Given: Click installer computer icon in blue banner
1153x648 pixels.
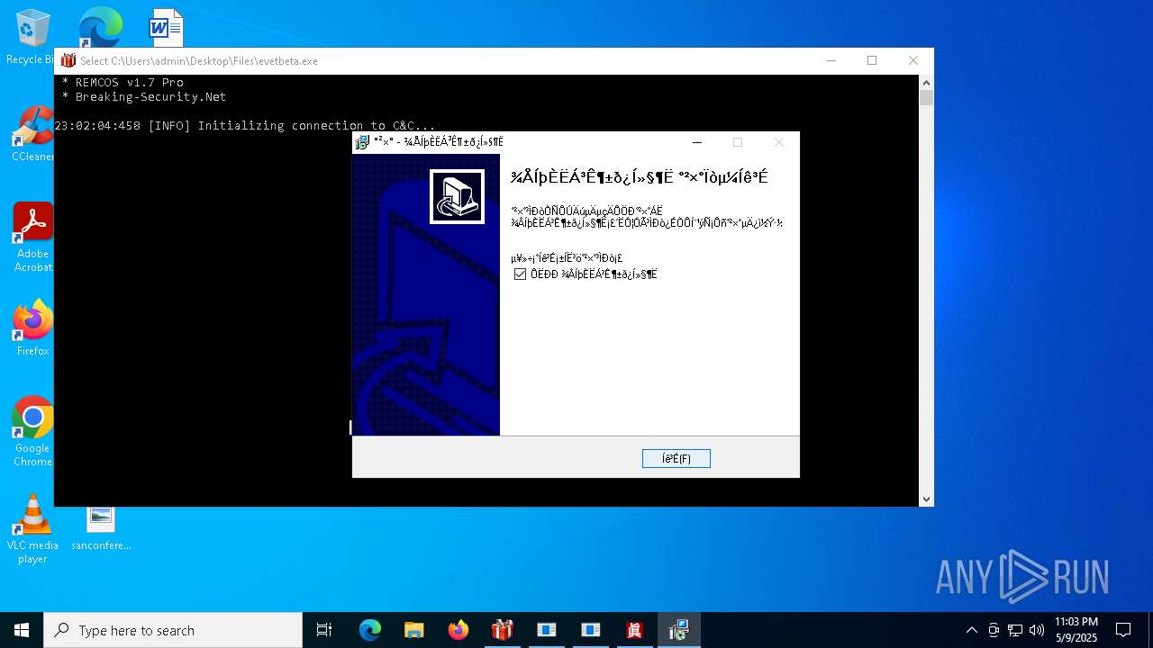Looking at the screenshot, I should (x=457, y=196).
